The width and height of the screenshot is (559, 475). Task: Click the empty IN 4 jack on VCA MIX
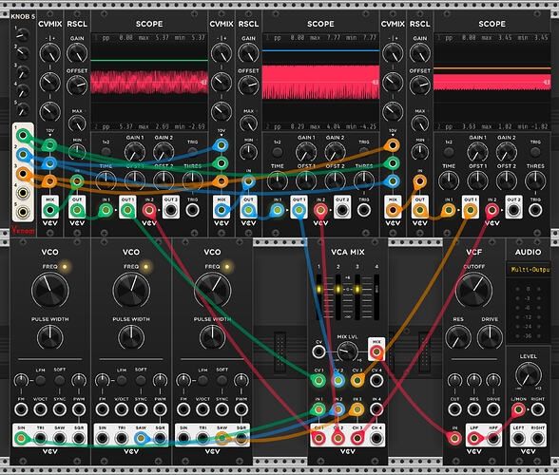pyautogui.click(x=376, y=409)
